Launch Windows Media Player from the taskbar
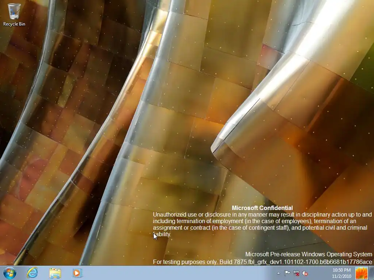The width and height of the screenshot is (374, 280). [x=77, y=273]
